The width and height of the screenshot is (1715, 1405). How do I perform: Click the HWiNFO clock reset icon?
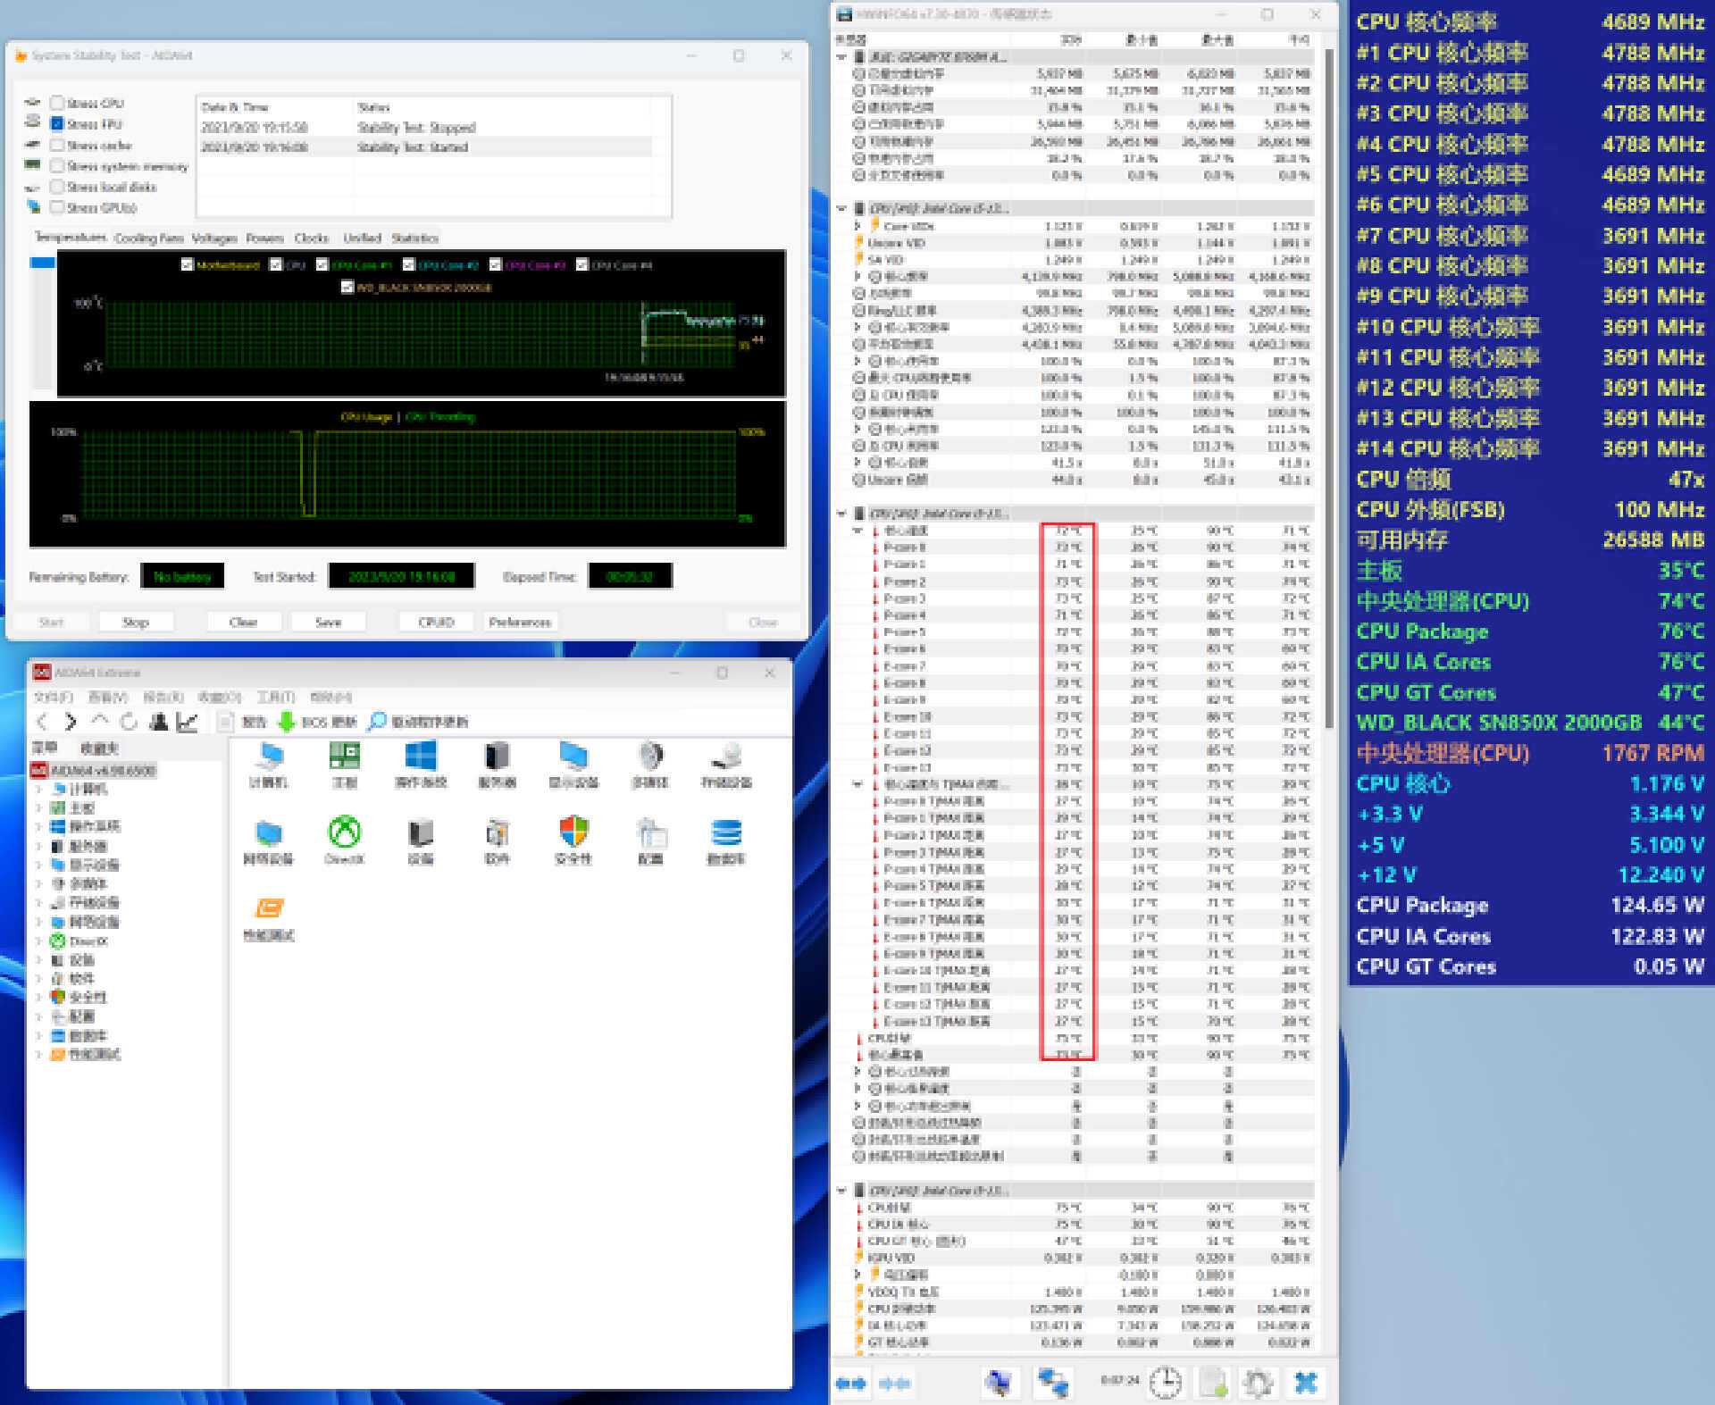click(1165, 1383)
